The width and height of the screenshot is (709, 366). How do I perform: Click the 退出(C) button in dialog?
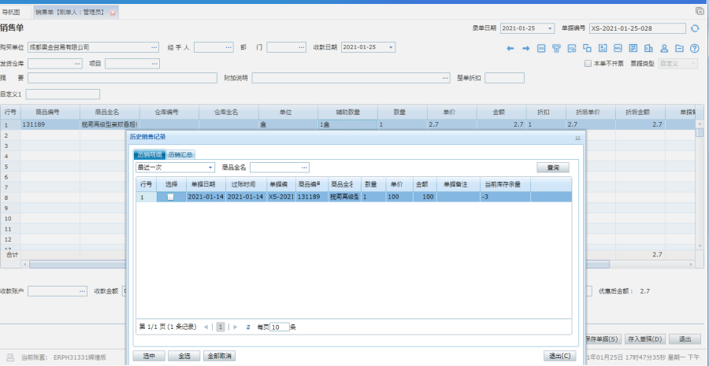point(558,356)
